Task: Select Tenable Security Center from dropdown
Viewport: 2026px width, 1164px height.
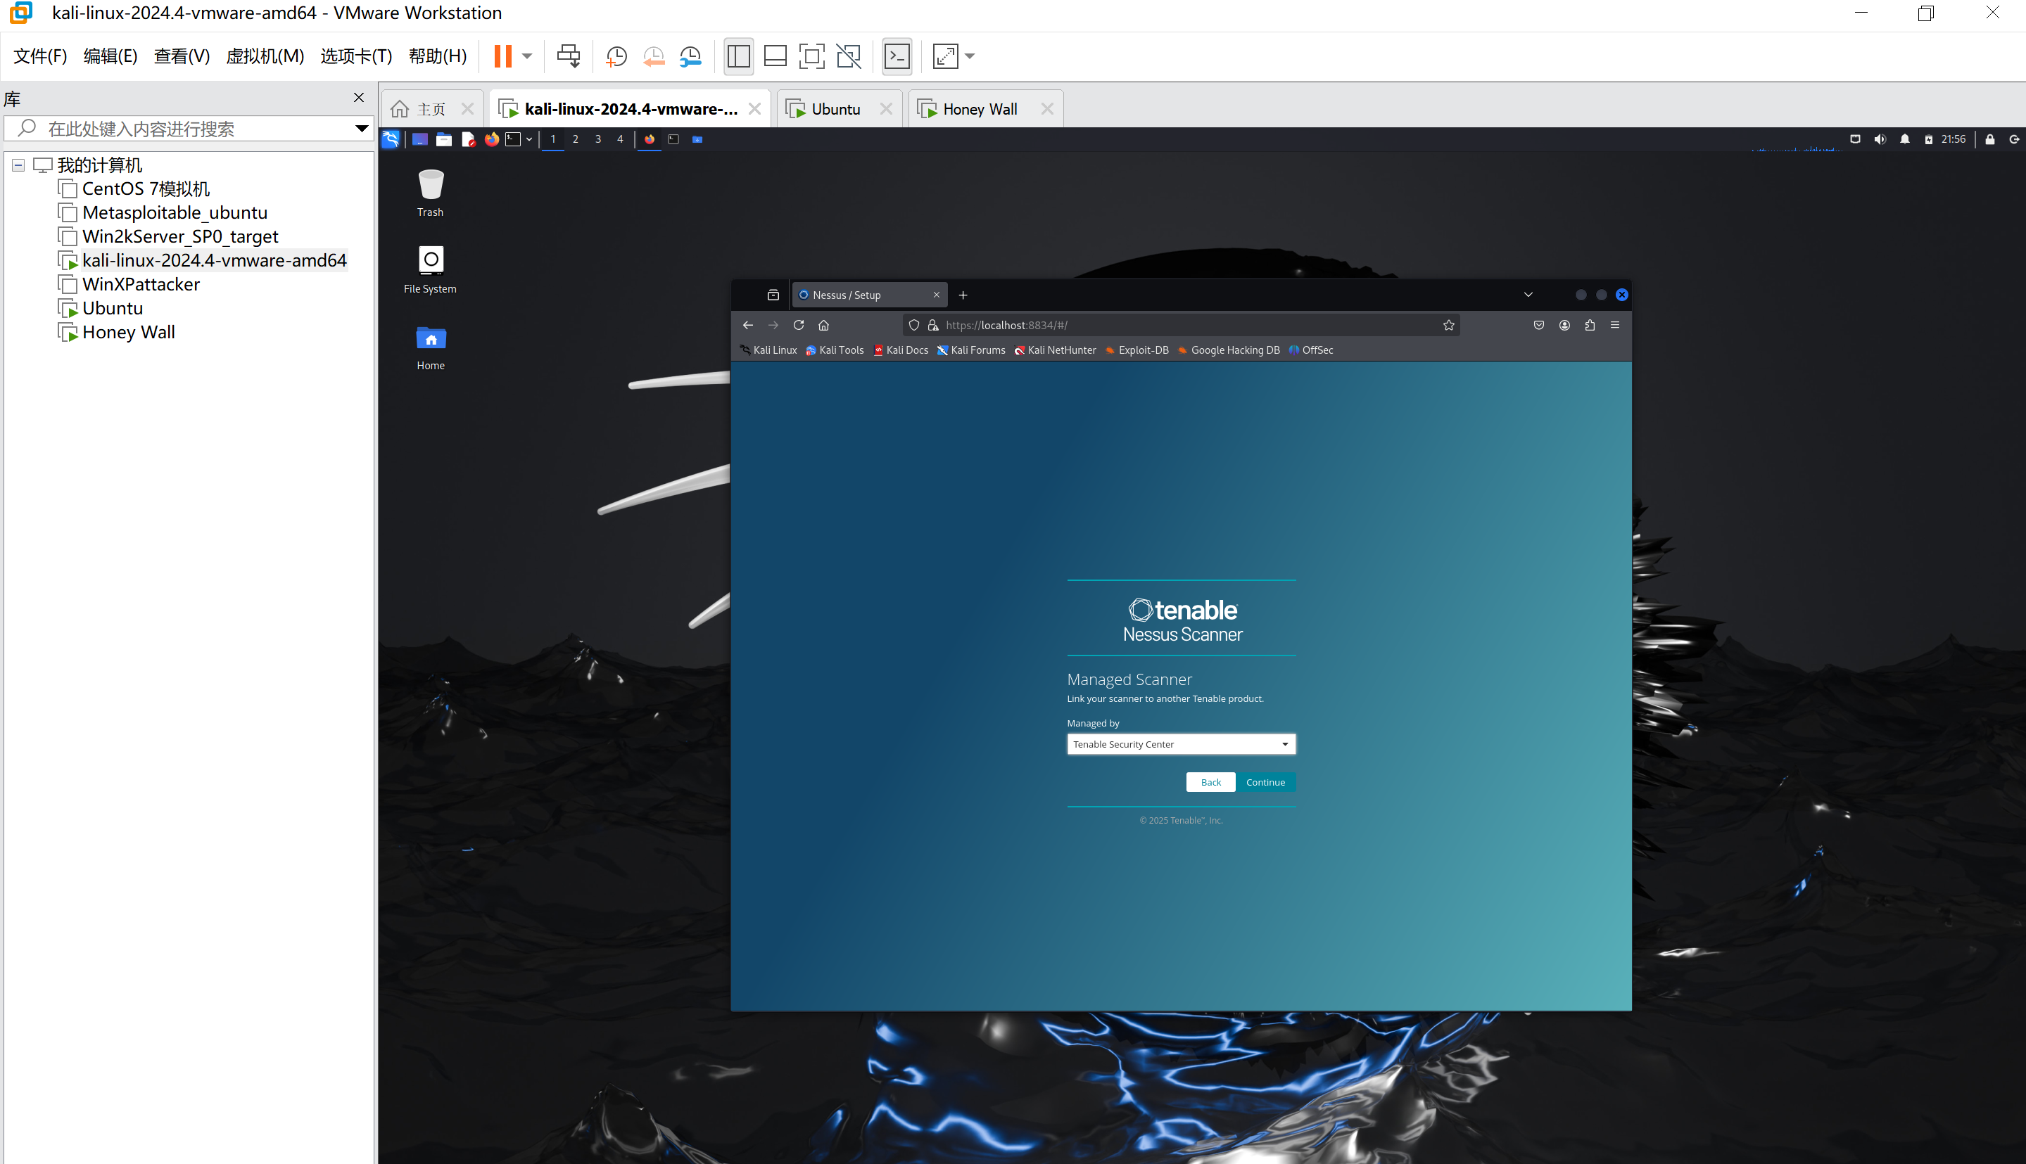Action: point(1180,744)
